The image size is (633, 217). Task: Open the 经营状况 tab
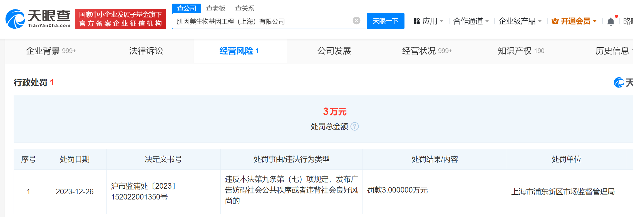(427, 51)
